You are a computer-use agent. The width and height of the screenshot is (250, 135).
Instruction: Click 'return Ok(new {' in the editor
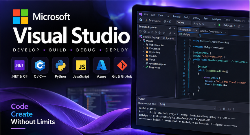tap(211, 78)
